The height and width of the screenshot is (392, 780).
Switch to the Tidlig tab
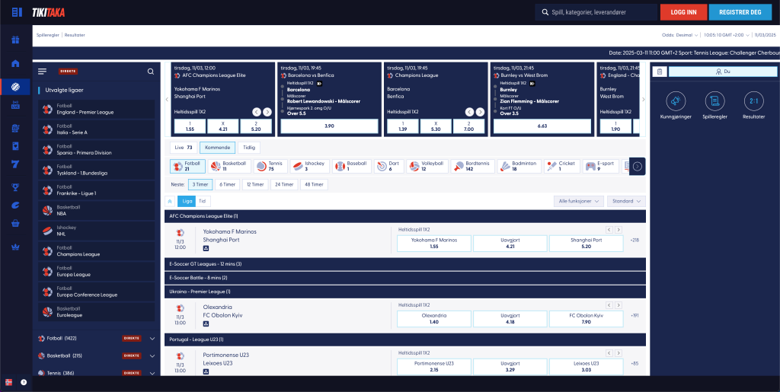(249, 148)
